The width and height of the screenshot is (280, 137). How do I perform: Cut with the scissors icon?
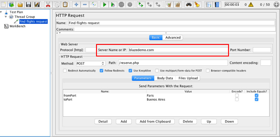pos(48,4)
